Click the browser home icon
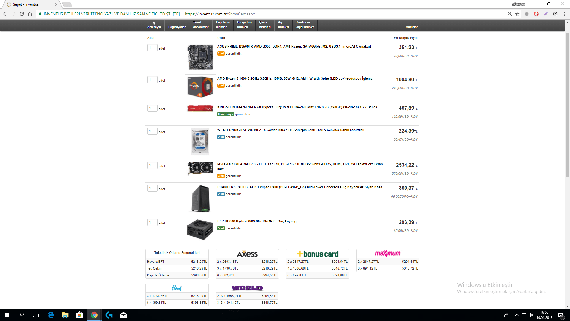 click(30, 14)
